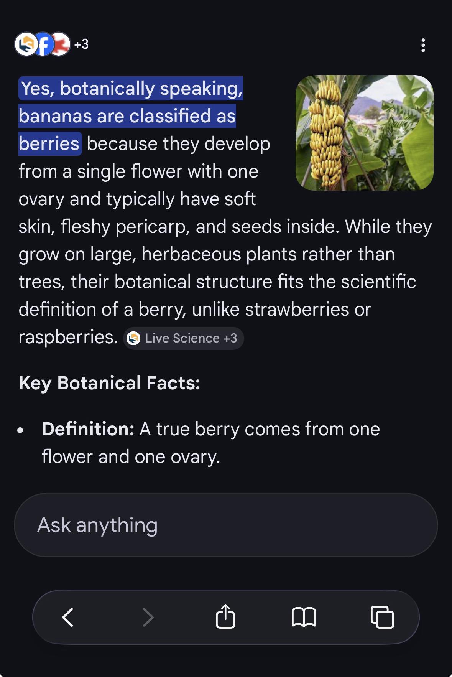Tap the bold 'Definition:' label
This screenshot has height=677, width=452.
point(88,429)
